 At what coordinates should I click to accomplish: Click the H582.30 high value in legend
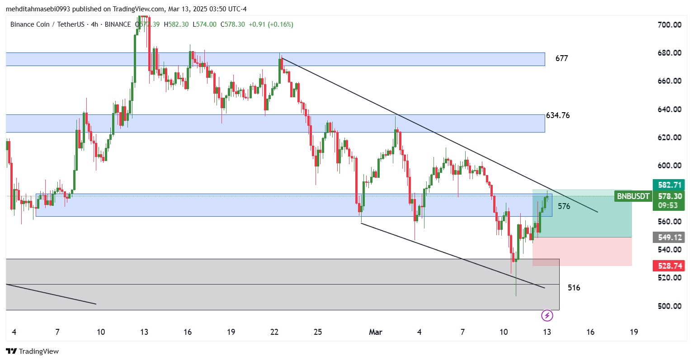click(176, 24)
